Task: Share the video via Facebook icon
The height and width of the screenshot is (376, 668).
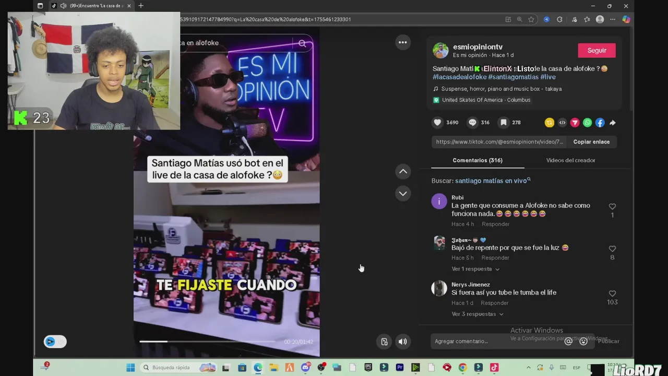Action: [600, 123]
